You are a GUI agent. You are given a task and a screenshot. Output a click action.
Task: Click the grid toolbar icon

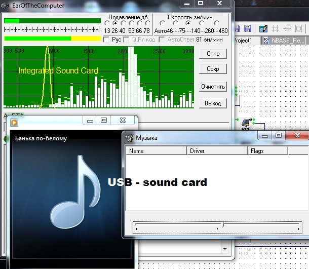(x=276, y=28)
